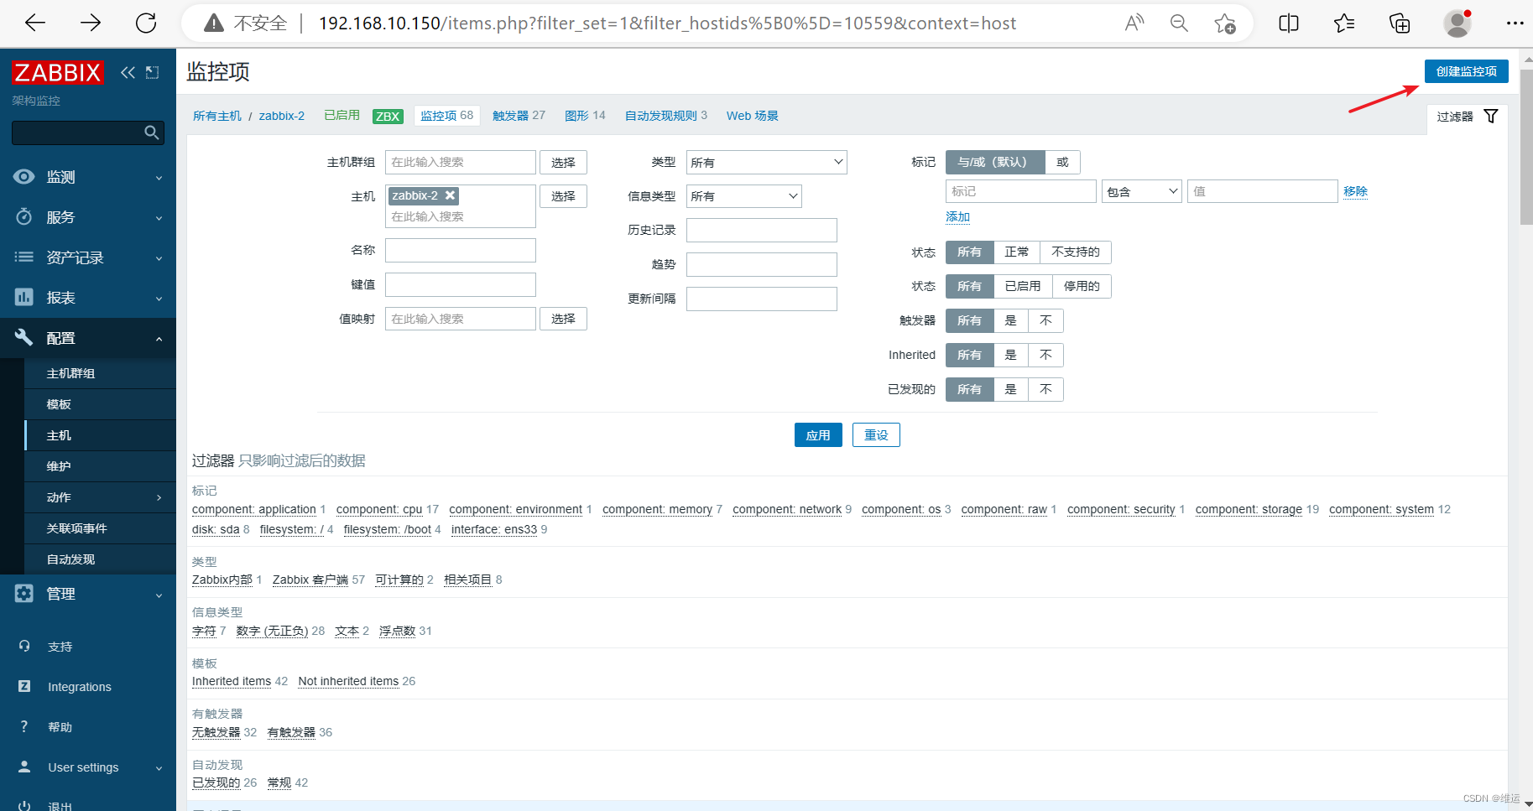Click the not secure warning icon
Viewport: 1533px width, 811px height.
(x=214, y=23)
